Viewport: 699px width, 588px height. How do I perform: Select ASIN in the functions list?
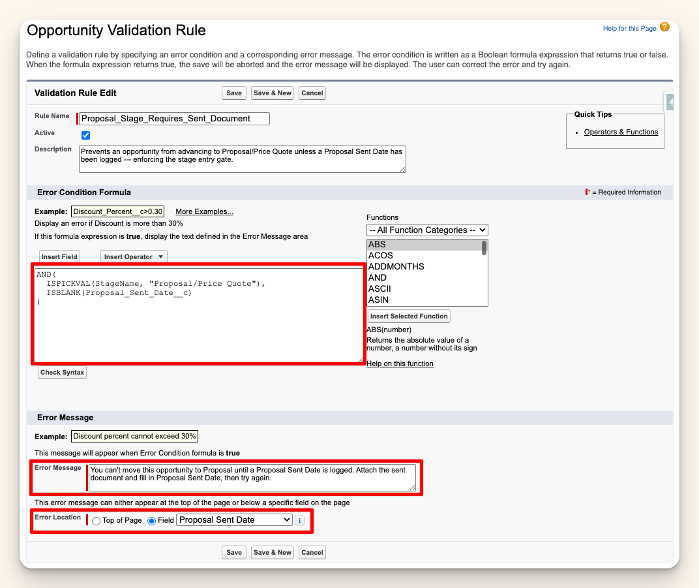click(424, 300)
